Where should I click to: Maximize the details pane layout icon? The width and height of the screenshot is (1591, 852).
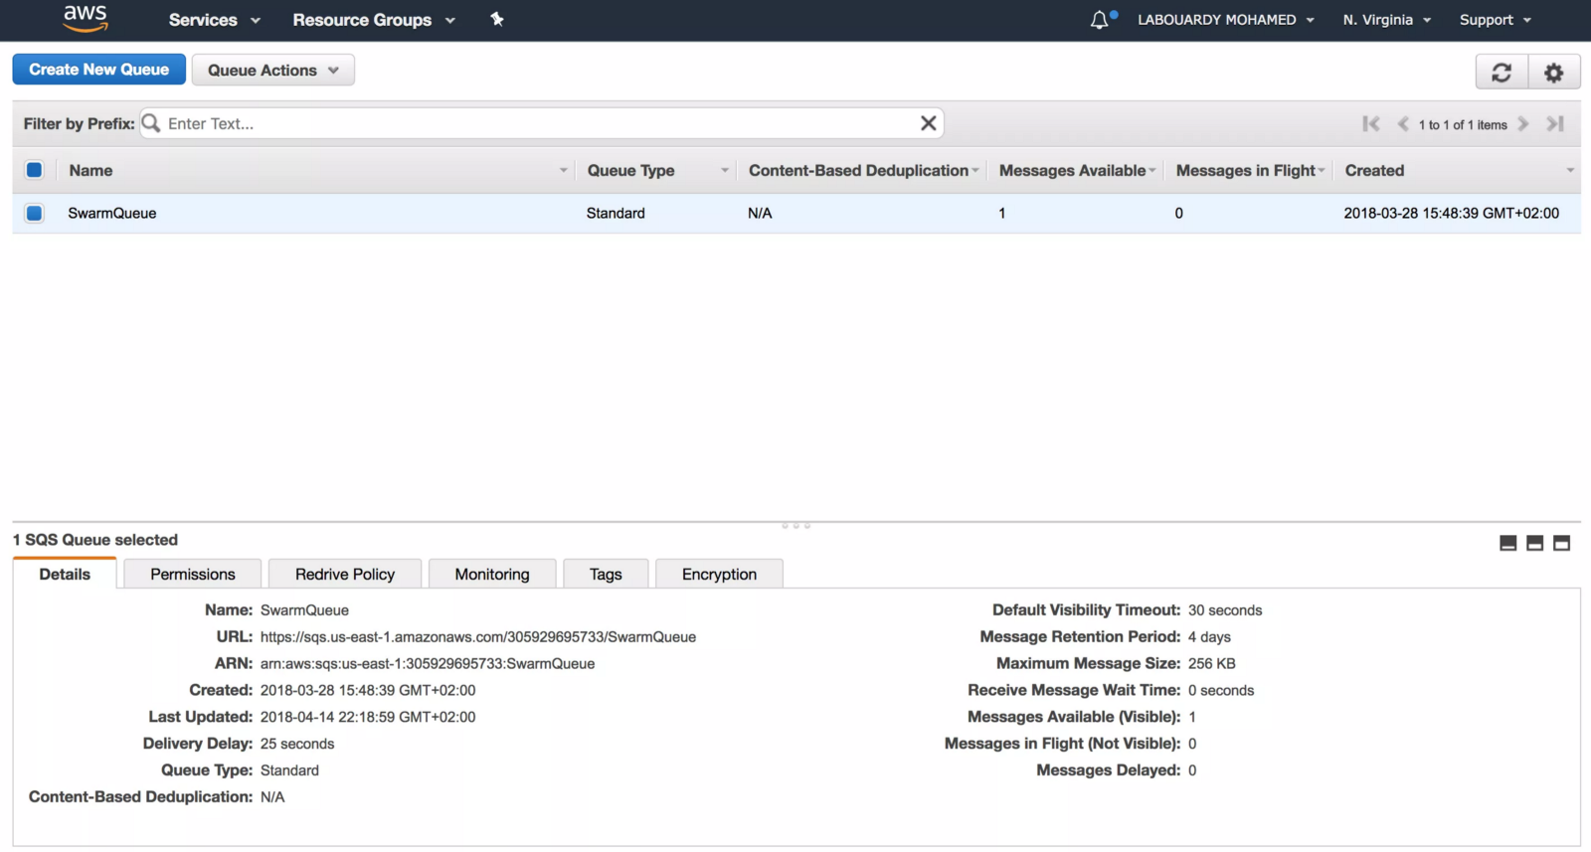point(1562,543)
